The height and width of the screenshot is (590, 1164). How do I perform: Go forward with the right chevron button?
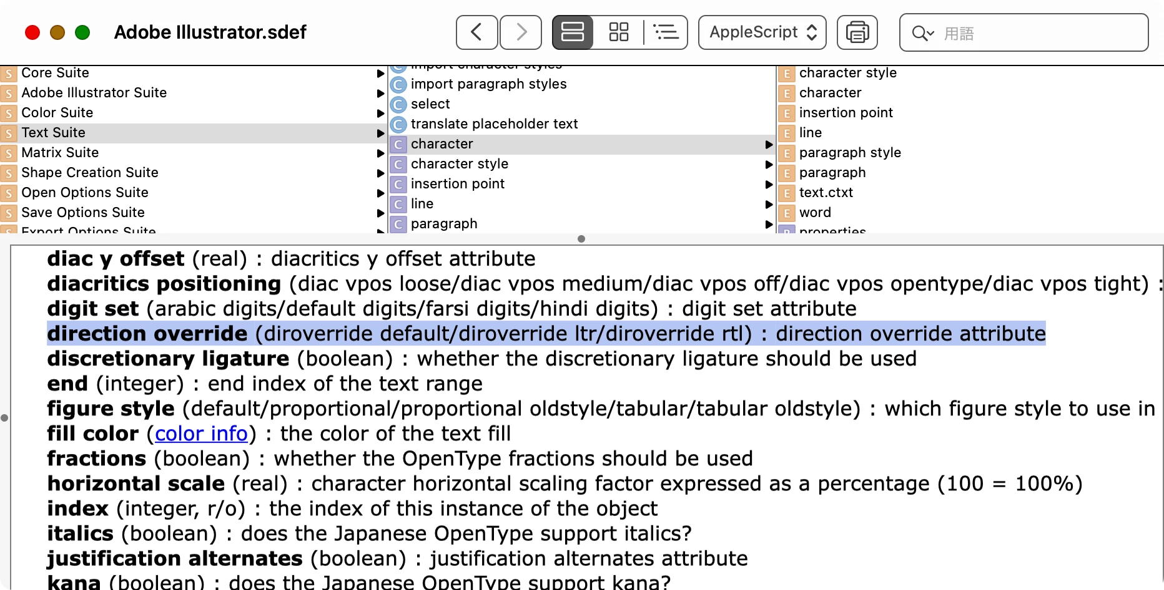coord(521,32)
